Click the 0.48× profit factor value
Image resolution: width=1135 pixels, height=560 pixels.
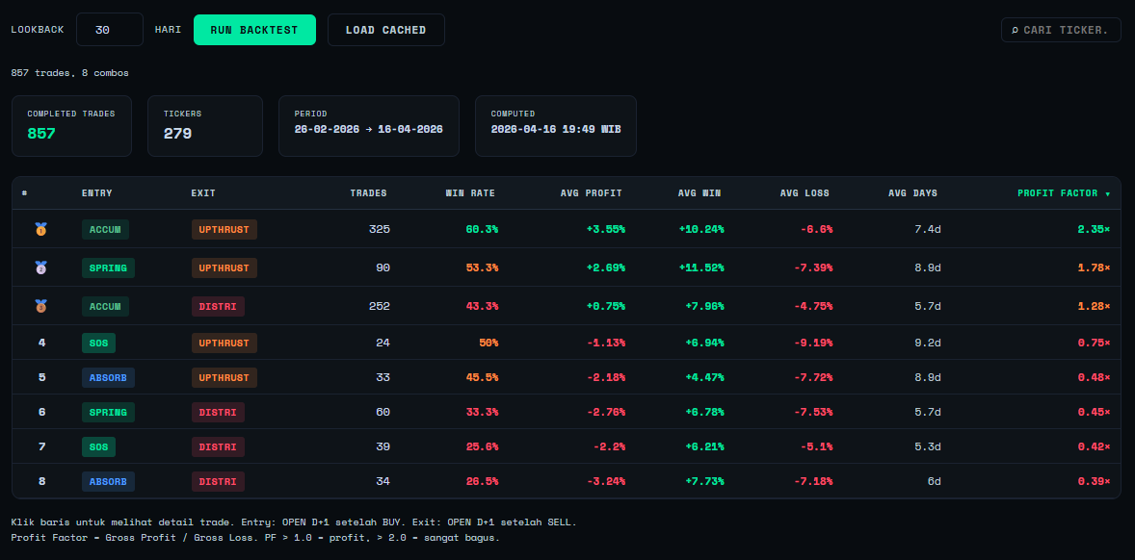tap(1092, 377)
